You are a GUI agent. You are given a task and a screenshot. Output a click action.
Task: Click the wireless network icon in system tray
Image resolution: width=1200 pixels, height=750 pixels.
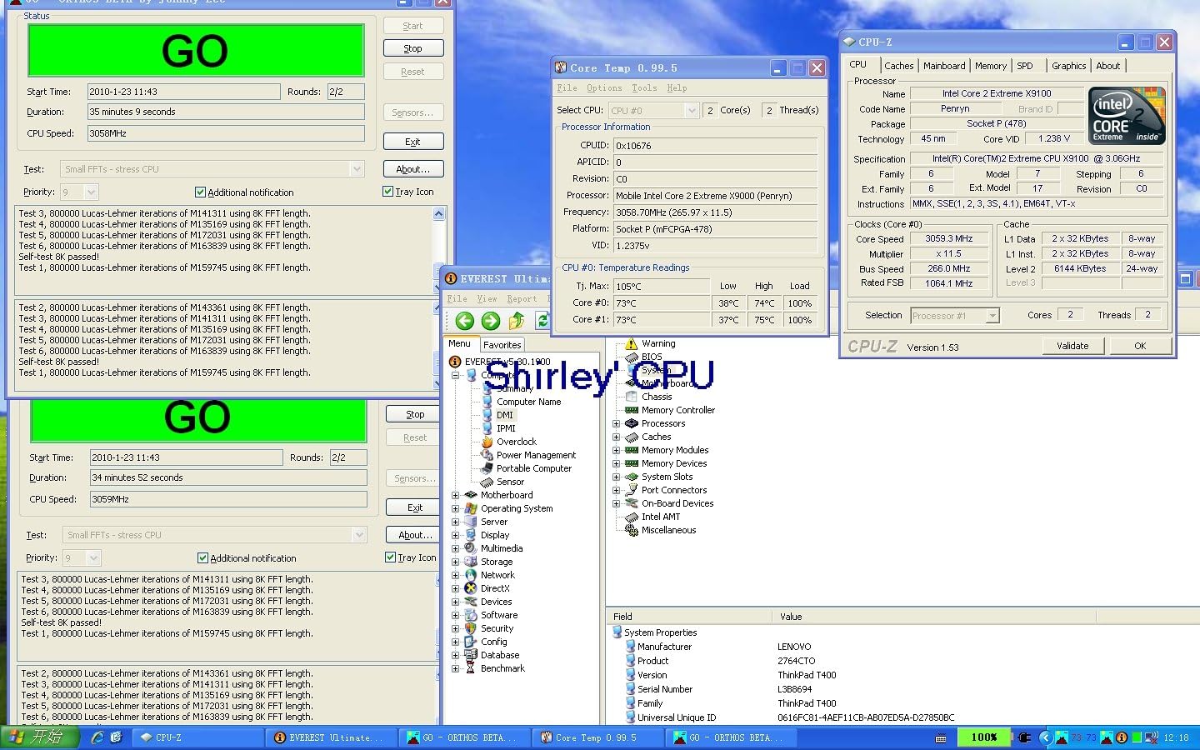coord(1152,737)
